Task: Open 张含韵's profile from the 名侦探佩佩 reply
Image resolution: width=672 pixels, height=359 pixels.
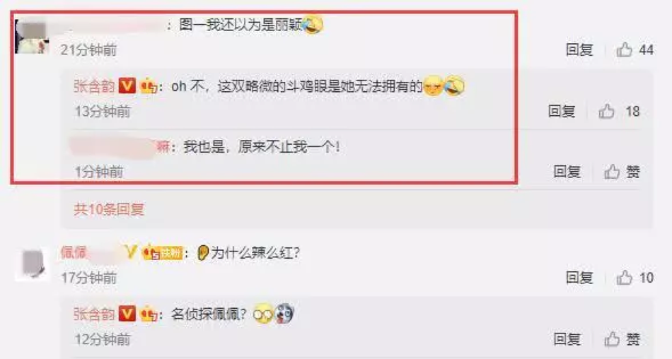Action: (94, 314)
